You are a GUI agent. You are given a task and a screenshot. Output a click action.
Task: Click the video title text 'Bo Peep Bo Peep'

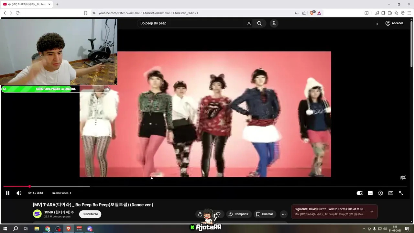coord(93,205)
